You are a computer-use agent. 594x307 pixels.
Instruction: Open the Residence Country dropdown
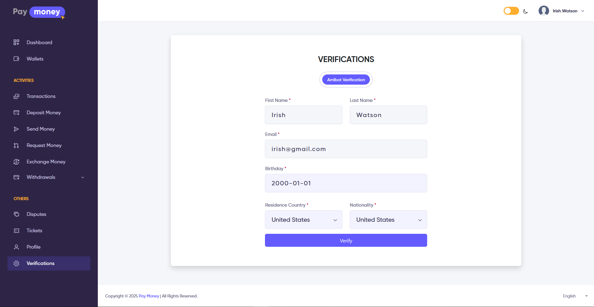[x=303, y=220]
